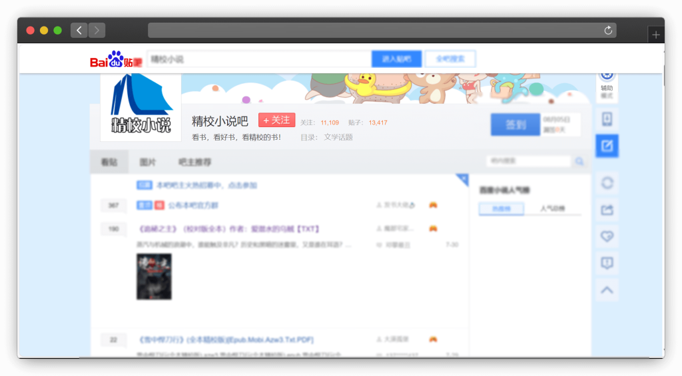
Task: Select the 人气总榜 ranking tab
Action: (552, 209)
